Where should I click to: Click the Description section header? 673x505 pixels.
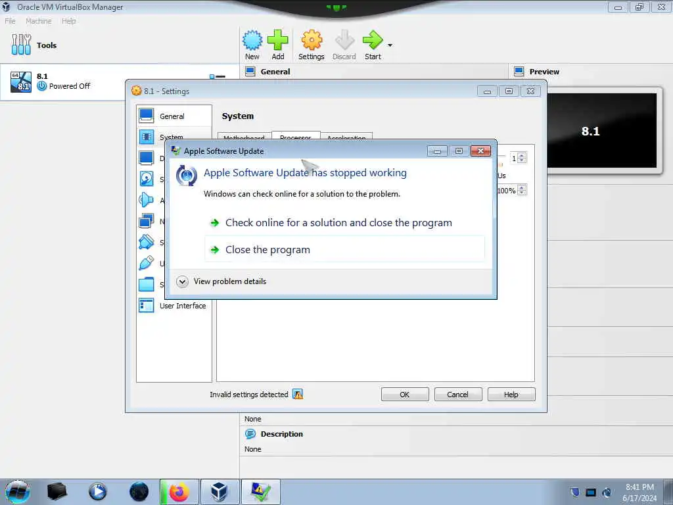click(281, 434)
